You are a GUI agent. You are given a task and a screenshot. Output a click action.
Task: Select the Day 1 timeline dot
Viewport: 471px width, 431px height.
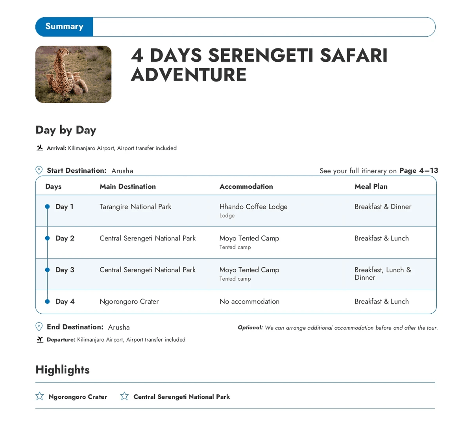[47, 207]
